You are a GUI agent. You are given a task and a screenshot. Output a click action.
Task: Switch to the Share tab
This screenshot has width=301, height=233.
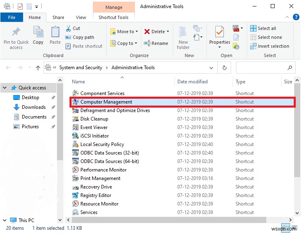coord(58,17)
